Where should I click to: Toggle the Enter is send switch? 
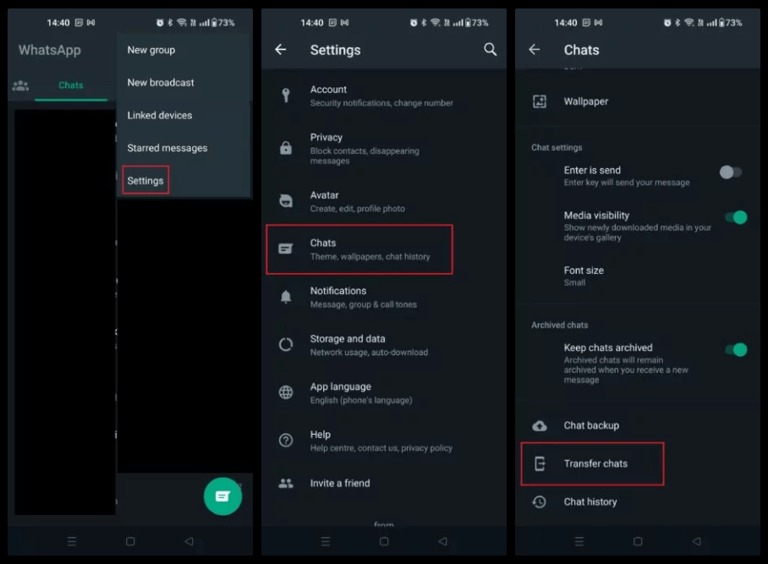point(731,172)
